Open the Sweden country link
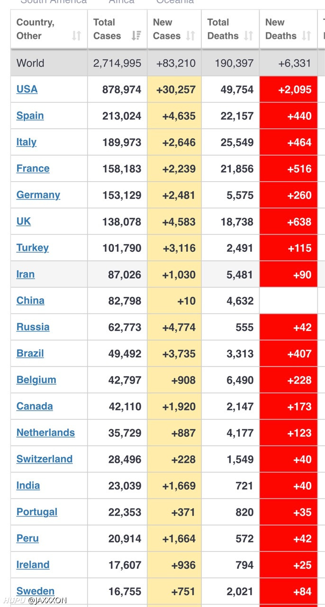The width and height of the screenshot is (325, 607). pos(36,591)
